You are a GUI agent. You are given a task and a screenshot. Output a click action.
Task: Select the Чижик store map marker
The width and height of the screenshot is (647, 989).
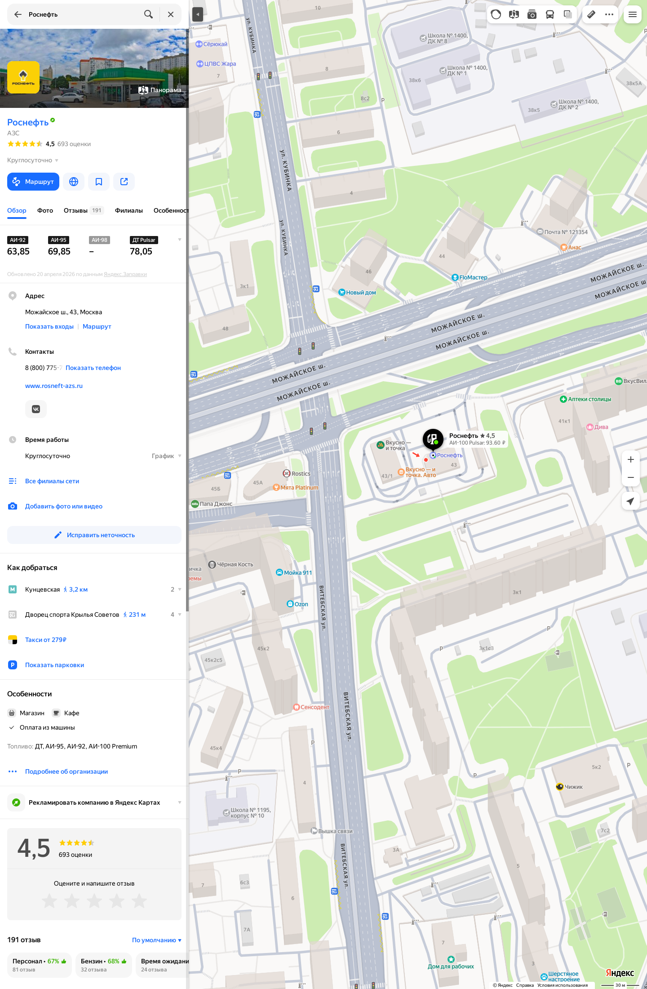pyautogui.click(x=560, y=787)
